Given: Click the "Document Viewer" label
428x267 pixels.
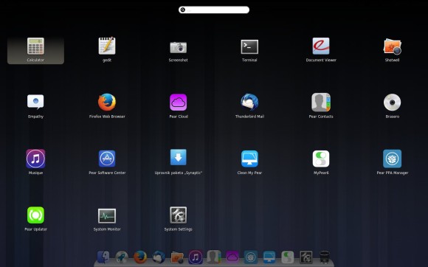Looking at the screenshot, I should tap(321, 60).
